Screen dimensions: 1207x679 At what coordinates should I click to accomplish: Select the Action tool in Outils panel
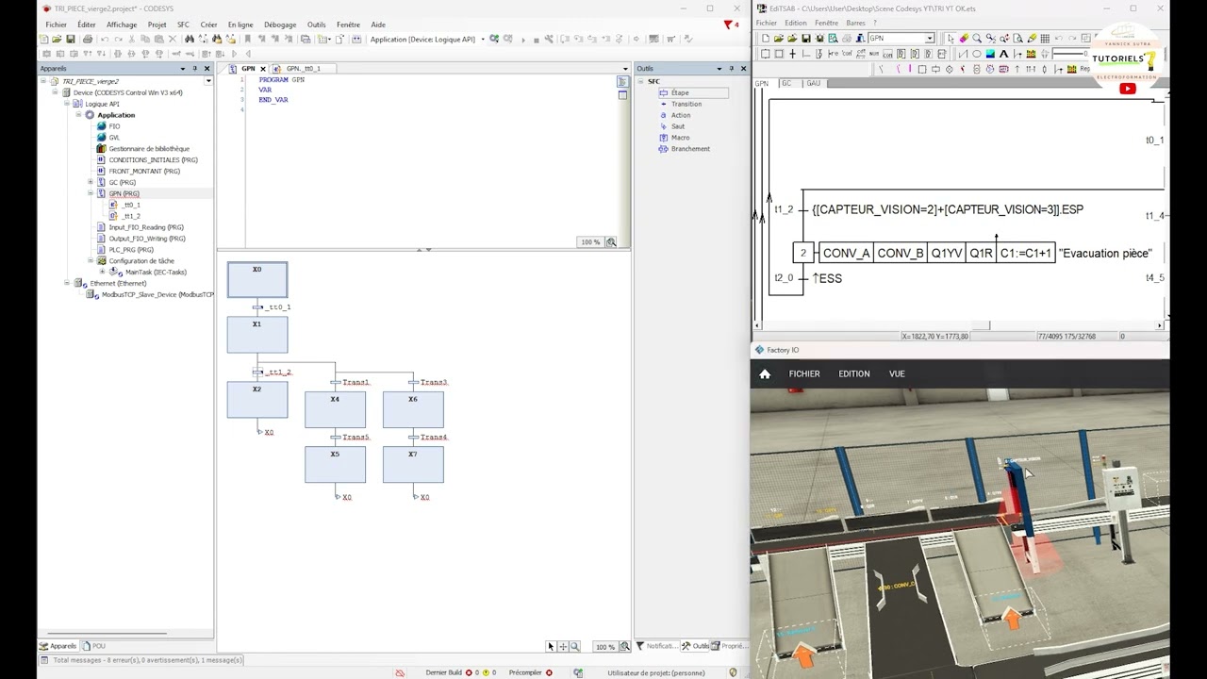click(x=674, y=115)
